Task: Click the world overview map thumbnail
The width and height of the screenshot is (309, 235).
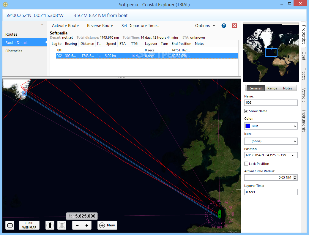Action: click(x=271, y=52)
